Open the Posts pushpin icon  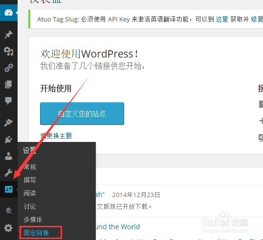(8, 35)
